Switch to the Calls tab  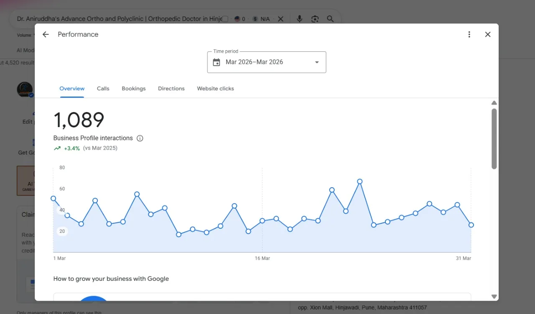coord(103,89)
